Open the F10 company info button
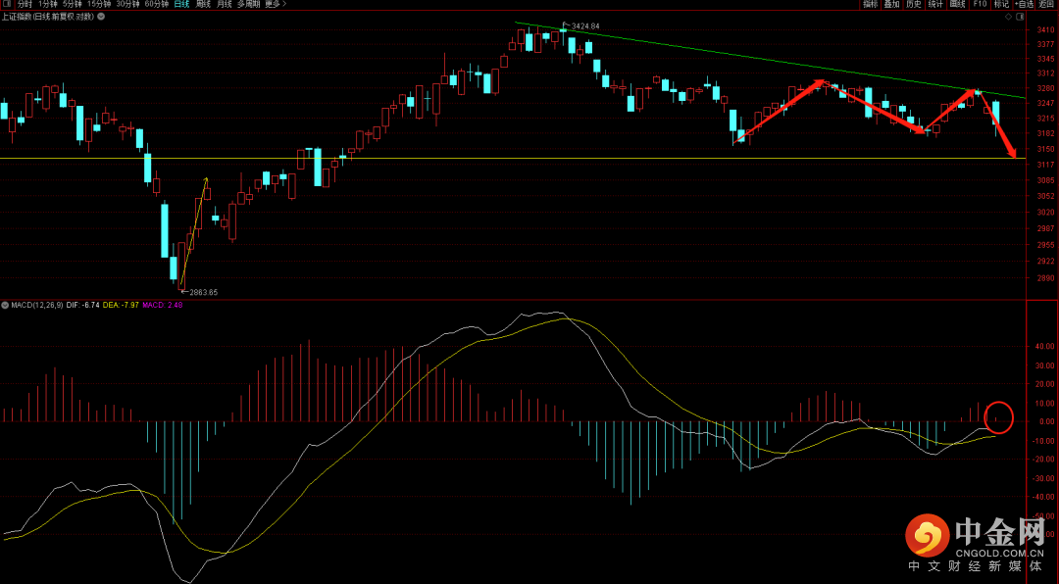 click(980, 4)
